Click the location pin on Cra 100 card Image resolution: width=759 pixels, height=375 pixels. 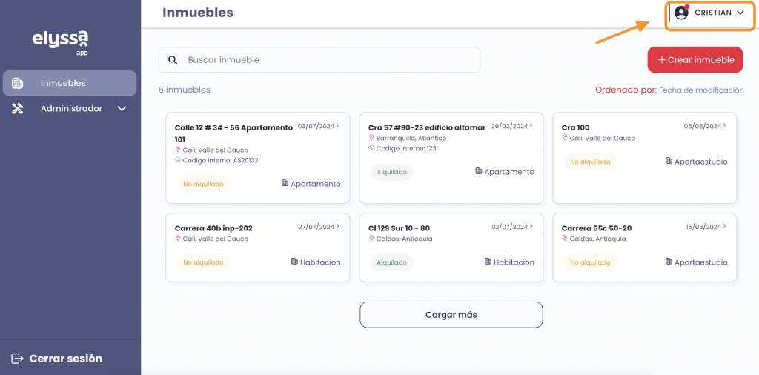565,138
